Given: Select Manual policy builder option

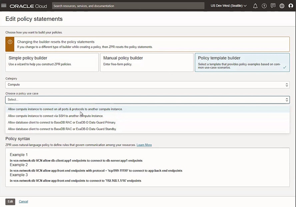Looking at the screenshot, I should tap(147, 62).
